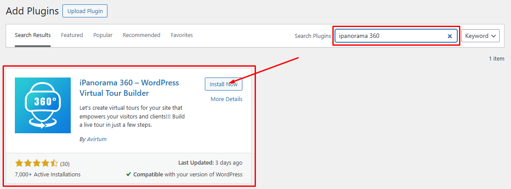Click the 7,000+ Active Installations text
The height and width of the screenshot is (189, 511).
point(48,174)
